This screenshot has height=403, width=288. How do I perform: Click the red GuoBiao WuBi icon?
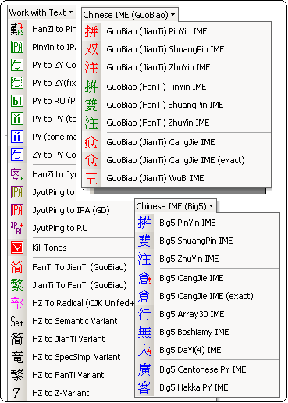[91, 178]
